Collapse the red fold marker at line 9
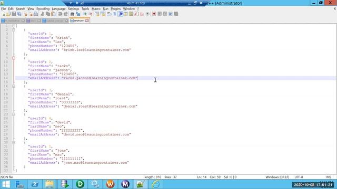 point(14,58)
